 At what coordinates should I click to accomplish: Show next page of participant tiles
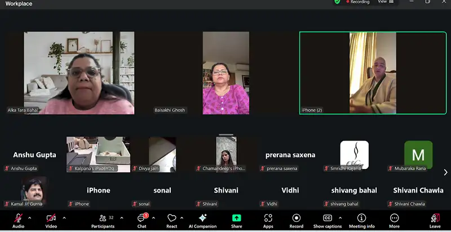pyautogui.click(x=445, y=172)
